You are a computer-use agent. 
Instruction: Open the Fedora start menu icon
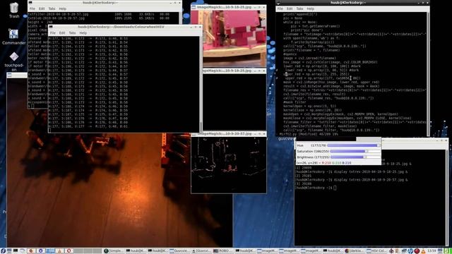[3, 251]
